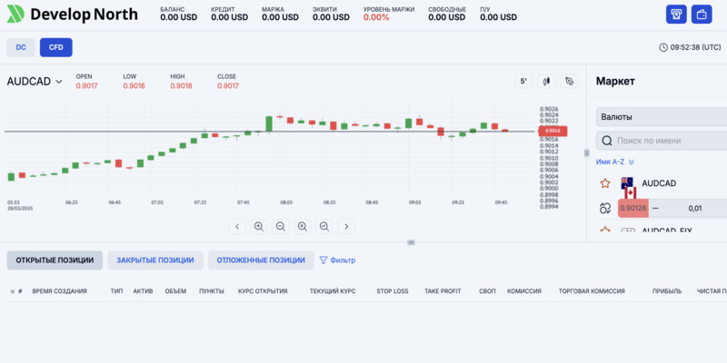Image resolution: width=727 pixels, height=363 pixels.
Task: Open the 5' timeframe selector
Action: pyautogui.click(x=523, y=82)
